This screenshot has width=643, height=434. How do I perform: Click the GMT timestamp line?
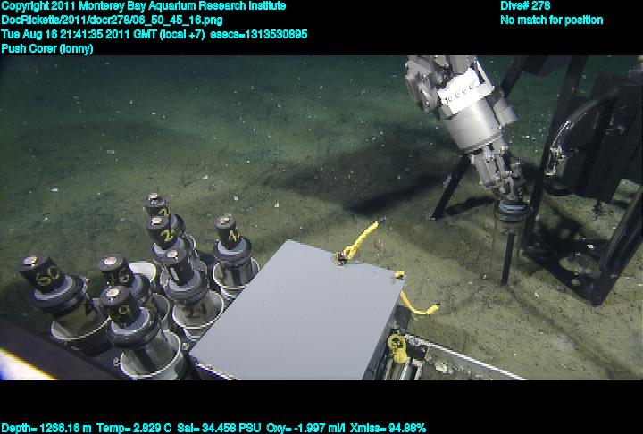[x=154, y=35]
